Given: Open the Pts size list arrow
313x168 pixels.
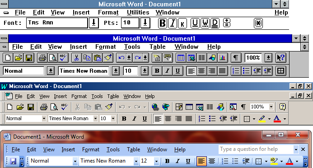Looking at the screenshot, I should (145, 23).
